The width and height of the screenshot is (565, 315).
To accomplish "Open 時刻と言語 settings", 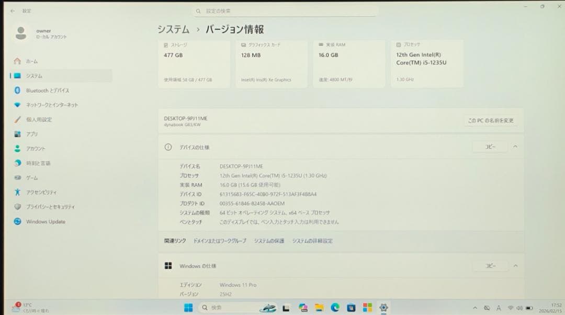I will tap(61, 163).
